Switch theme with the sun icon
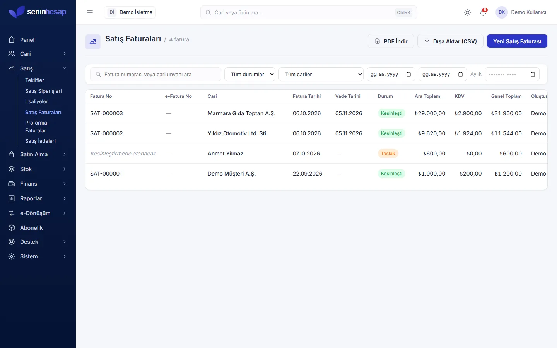This screenshot has height=348, width=557. 468,12
